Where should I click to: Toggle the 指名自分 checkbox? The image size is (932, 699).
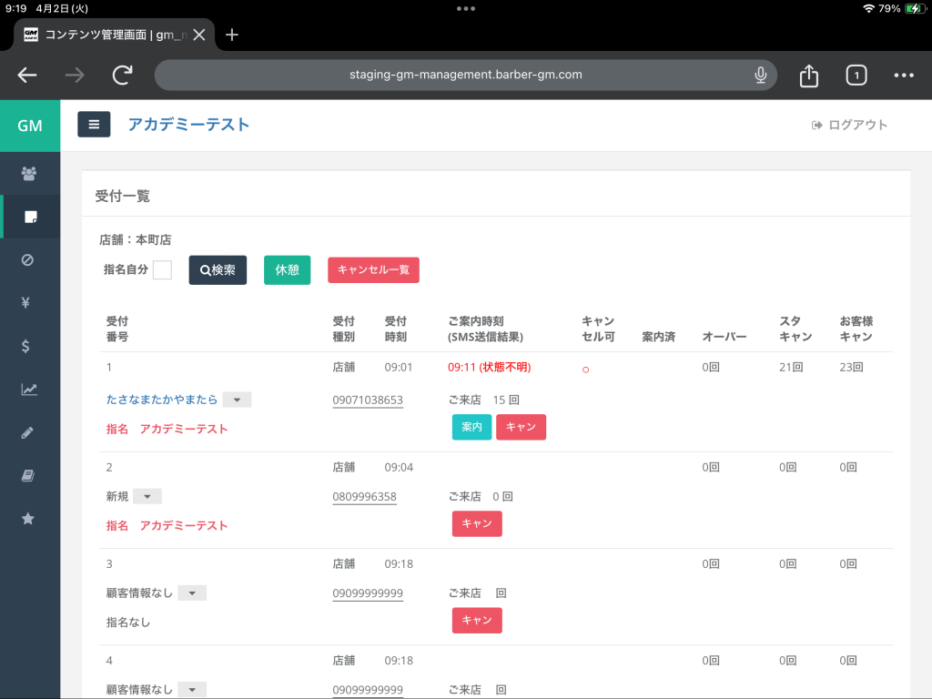point(162,270)
